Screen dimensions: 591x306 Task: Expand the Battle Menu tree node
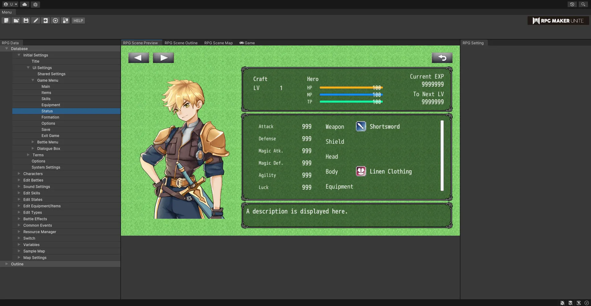pos(33,142)
